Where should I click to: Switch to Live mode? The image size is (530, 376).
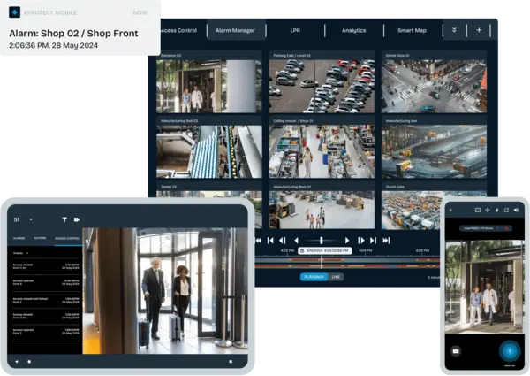coord(336,277)
